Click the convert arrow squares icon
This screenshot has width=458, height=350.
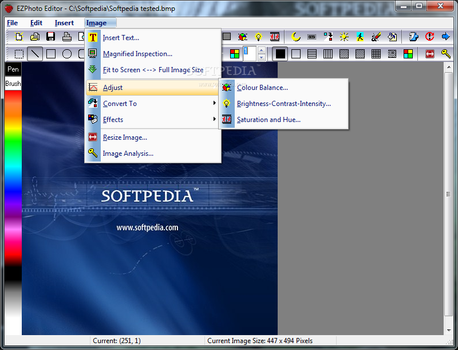click(x=328, y=37)
